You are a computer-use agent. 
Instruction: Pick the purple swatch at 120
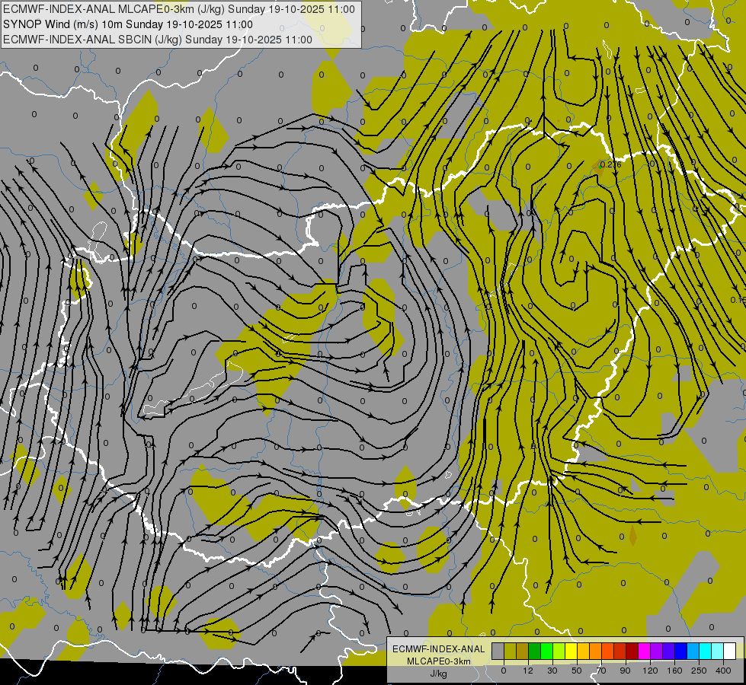point(657,651)
